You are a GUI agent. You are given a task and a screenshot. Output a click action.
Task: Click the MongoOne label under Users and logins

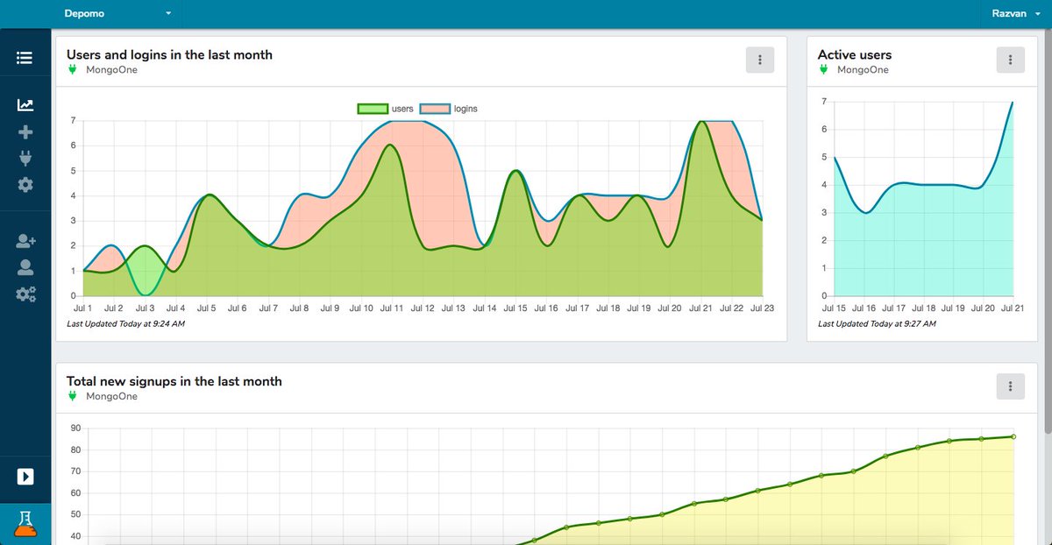pyautogui.click(x=111, y=70)
